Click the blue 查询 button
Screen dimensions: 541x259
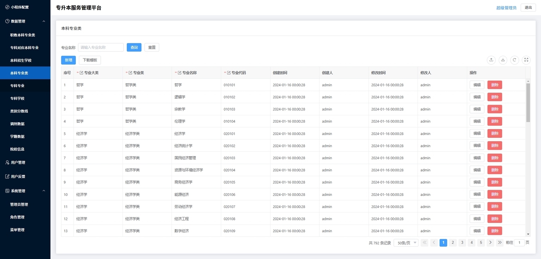pos(134,48)
